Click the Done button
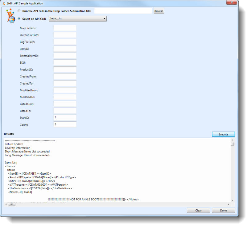Viewport: 251px width, 229px height. coord(223,210)
